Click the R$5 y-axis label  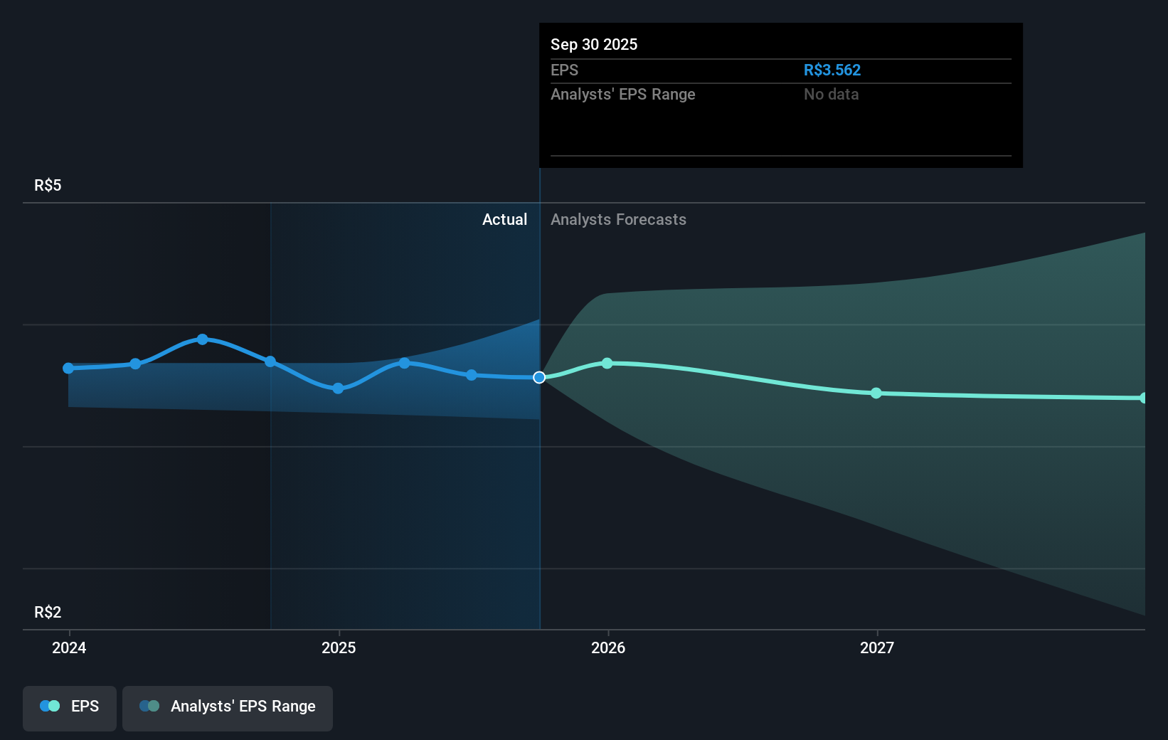(x=48, y=185)
